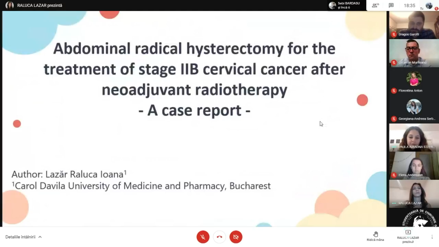
Task: Select Octavian Munteanu's video tile
Action: tap(414, 52)
